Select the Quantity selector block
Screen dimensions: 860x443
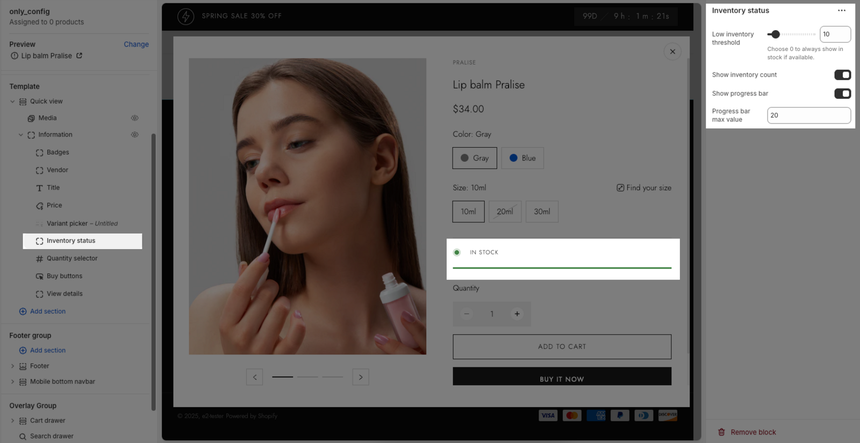(72, 259)
